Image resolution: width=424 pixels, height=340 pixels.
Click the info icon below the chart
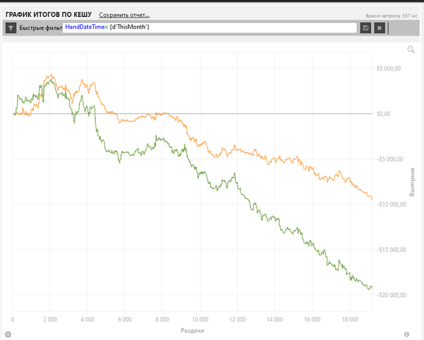(x=406, y=335)
